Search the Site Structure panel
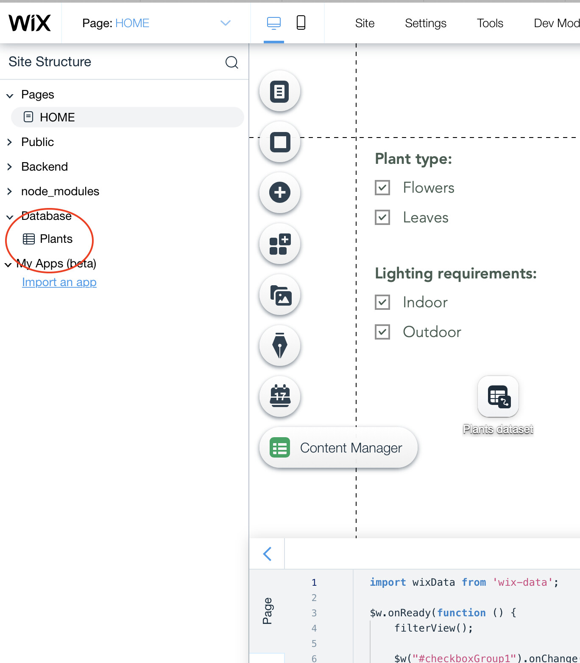Image resolution: width=580 pixels, height=663 pixels. coord(231,62)
